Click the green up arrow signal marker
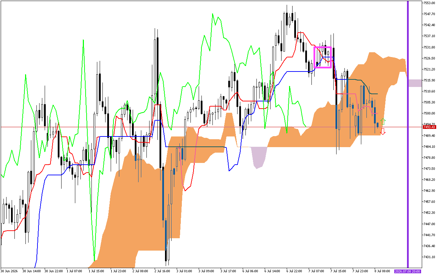Viewport: 440px width, 275px height. pyautogui.click(x=383, y=121)
